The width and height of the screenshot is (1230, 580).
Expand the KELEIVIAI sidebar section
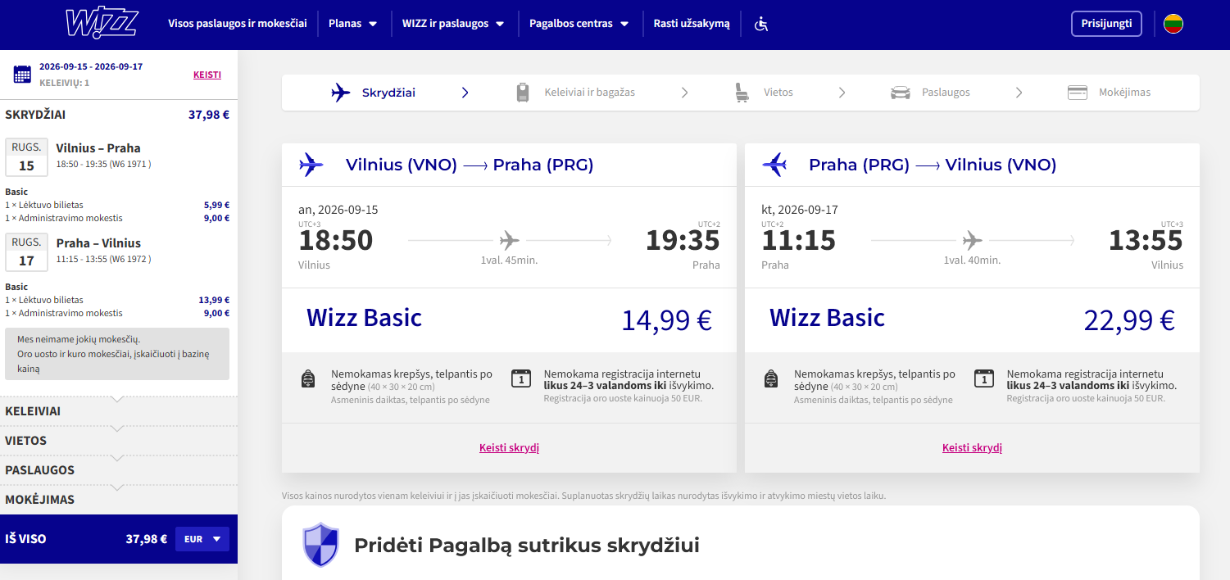(x=119, y=411)
